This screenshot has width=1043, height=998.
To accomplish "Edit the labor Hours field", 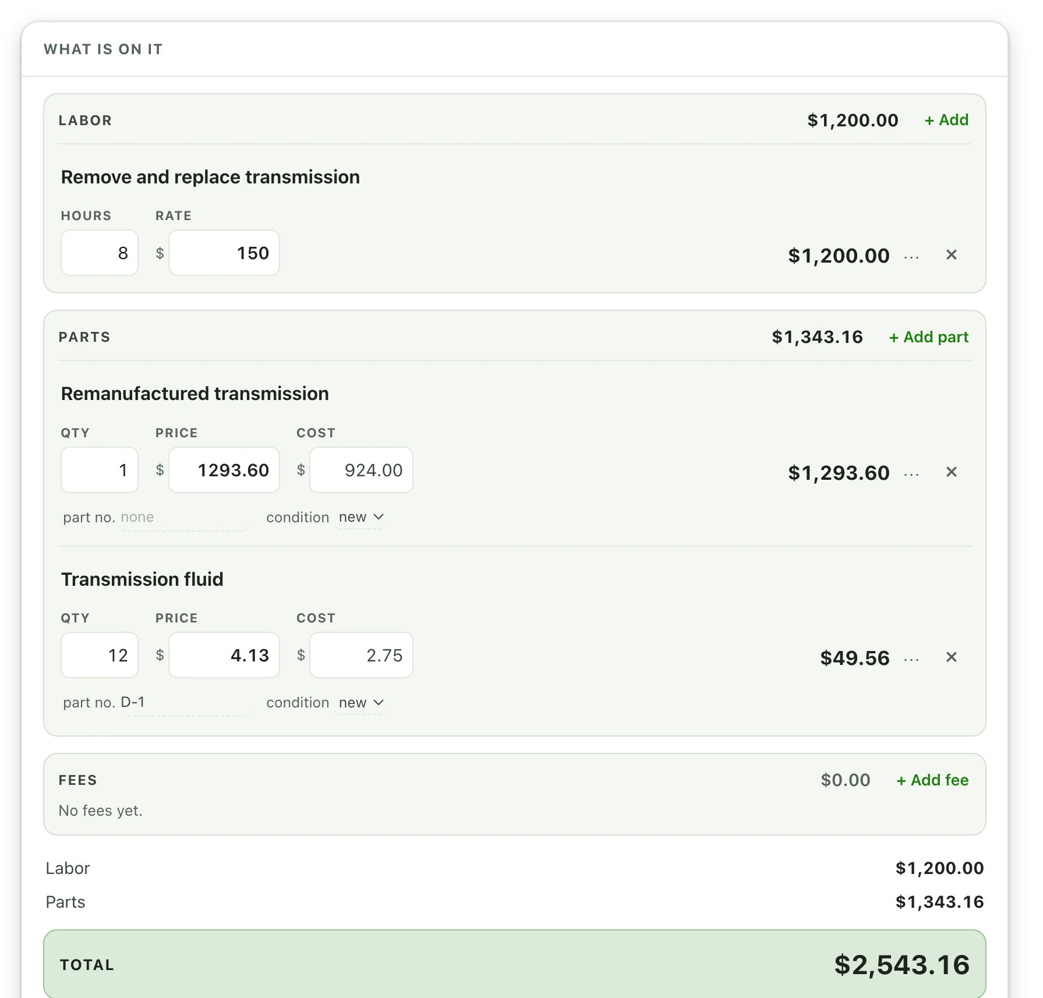I will pyautogui.click(x=100, y=253).
